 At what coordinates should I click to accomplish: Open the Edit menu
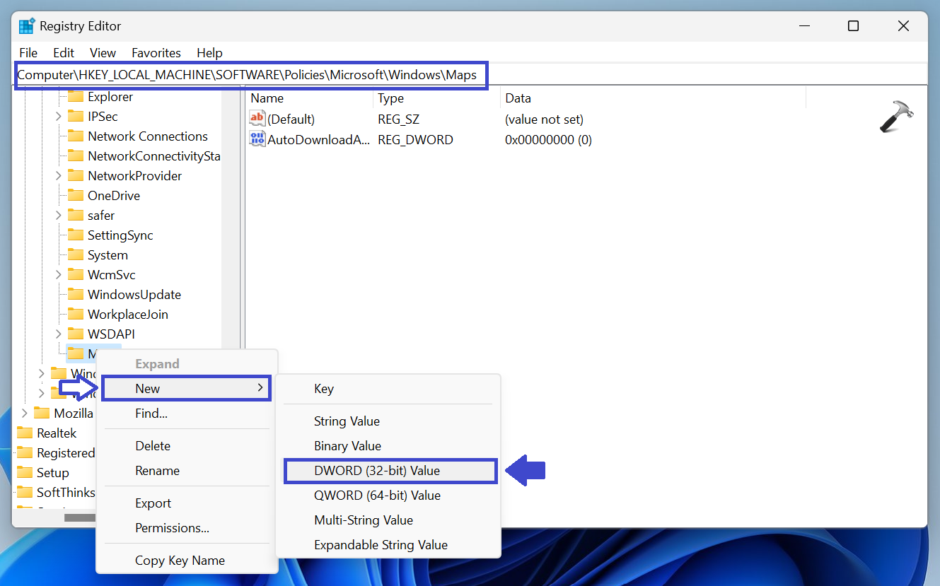[x=64, y=53]
